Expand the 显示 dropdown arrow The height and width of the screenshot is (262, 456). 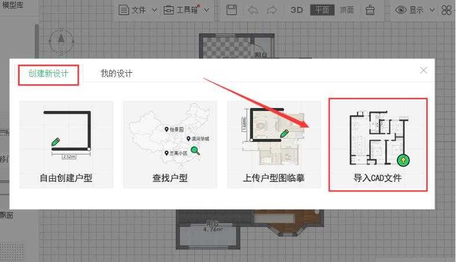coord(432,10)
